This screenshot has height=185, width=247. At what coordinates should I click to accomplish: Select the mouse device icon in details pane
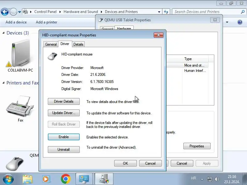15,163
